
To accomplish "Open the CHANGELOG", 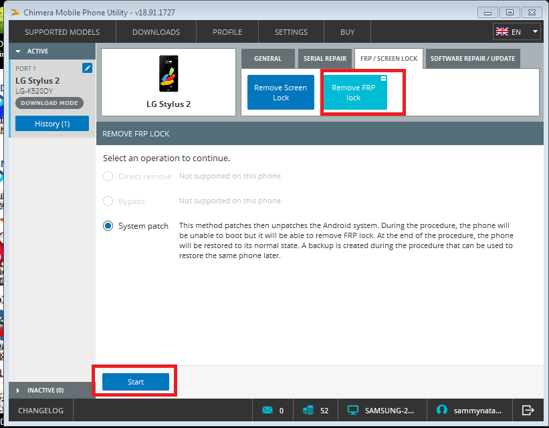I will click(x=41, y=410).
